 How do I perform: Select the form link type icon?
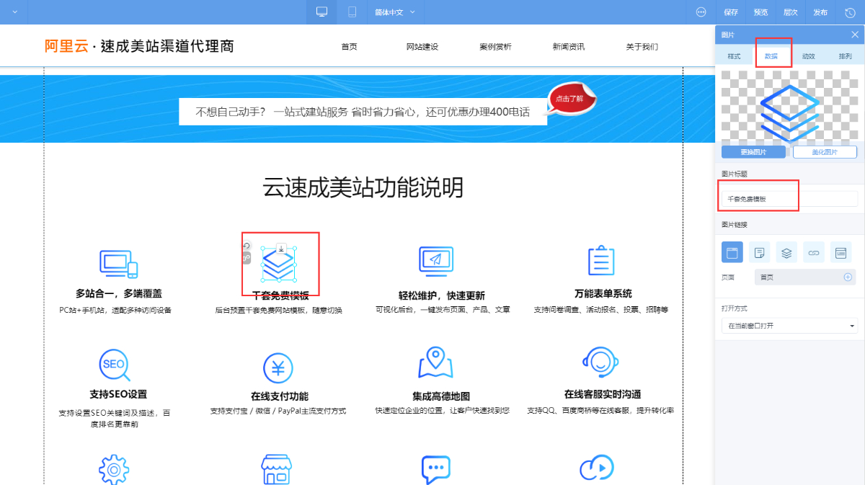(x=840, y=252)
